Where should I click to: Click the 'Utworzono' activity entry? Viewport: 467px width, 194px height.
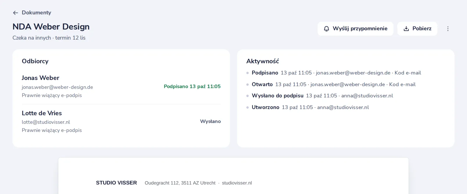(308, 107)
